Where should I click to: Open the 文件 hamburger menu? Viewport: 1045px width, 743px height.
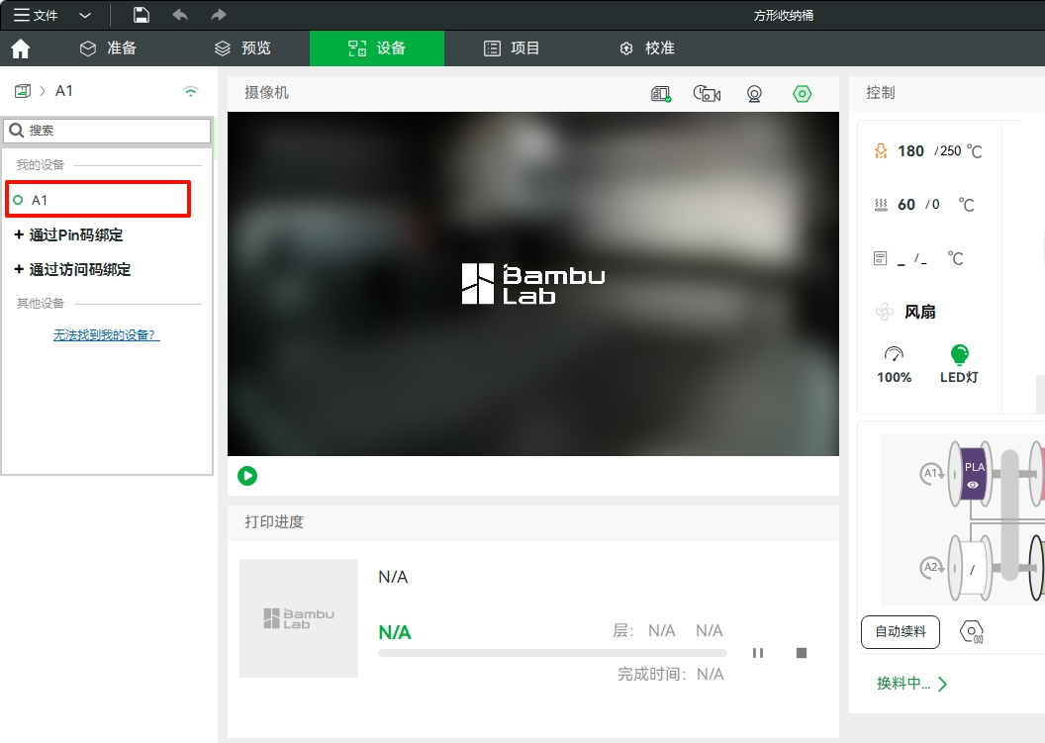point(36,15)
